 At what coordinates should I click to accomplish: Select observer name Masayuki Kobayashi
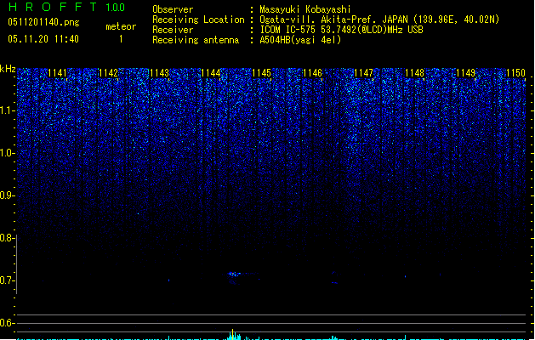305,9
